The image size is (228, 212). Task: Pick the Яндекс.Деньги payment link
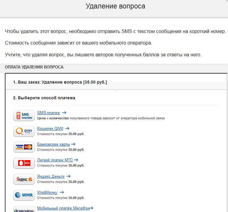click(x=50, y=176)
